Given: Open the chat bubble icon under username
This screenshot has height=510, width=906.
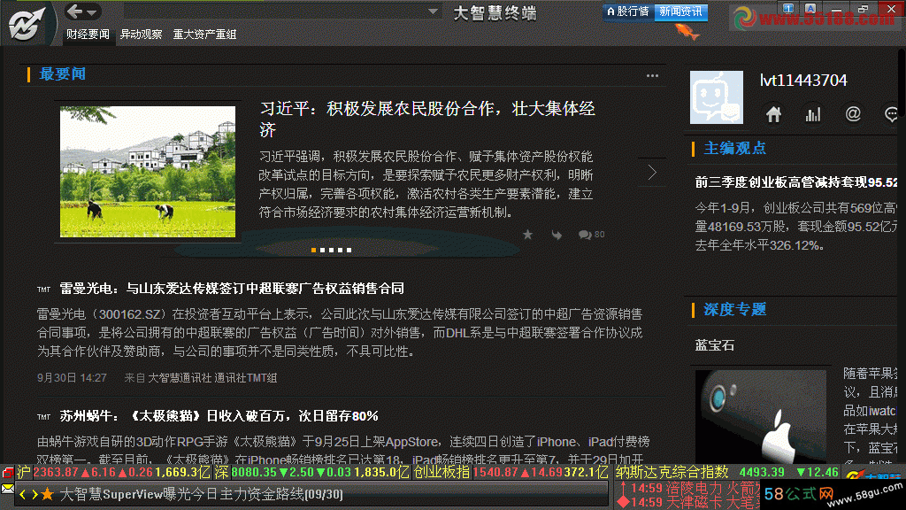Looking at the screenshot, I should 892,114.
